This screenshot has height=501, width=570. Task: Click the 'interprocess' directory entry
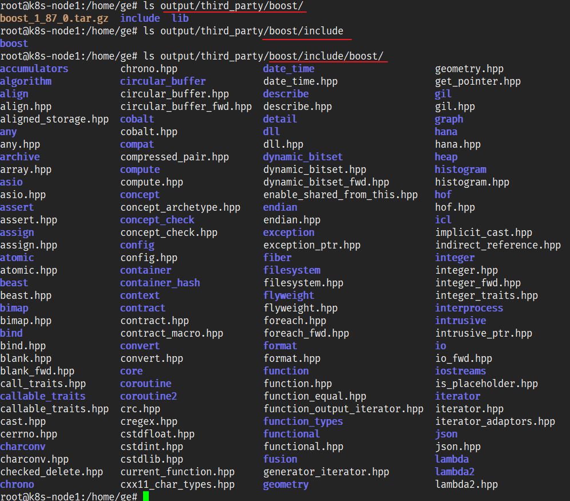(x=469, y=308)
